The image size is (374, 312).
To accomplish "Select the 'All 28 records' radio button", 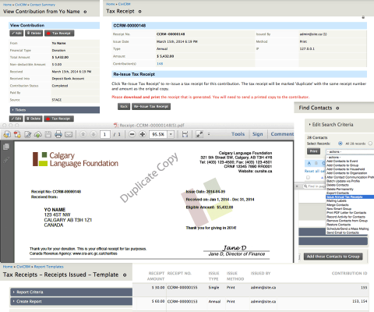I will point(340,144).
